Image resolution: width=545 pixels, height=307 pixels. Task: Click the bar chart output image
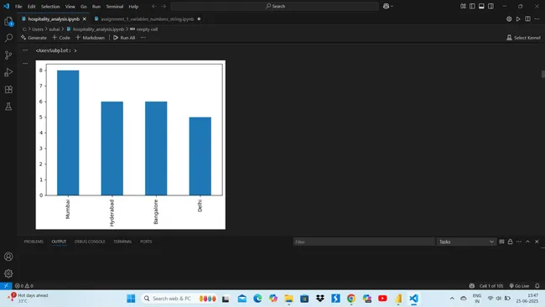pyautogui.click(x=130, y=145)
